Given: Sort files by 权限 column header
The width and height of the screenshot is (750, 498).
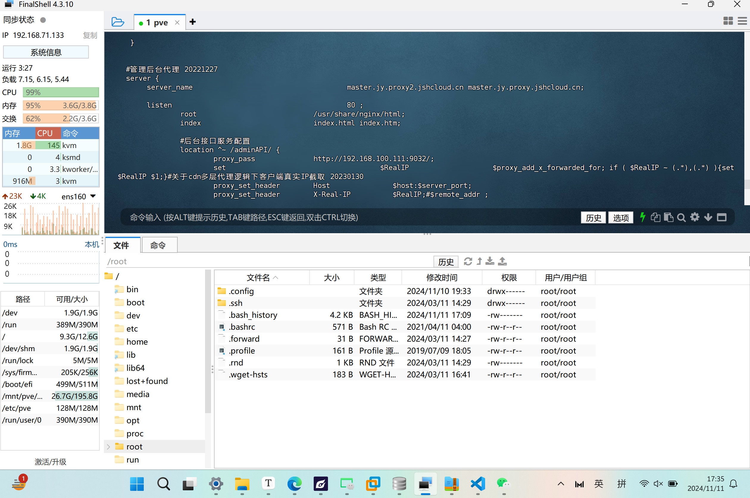Looking at the screenshot, I should 509,278.
